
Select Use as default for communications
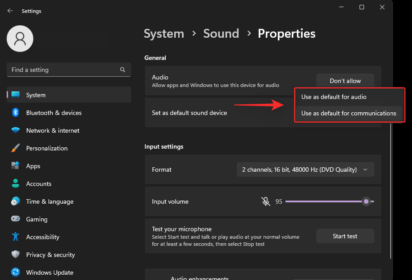348,113
